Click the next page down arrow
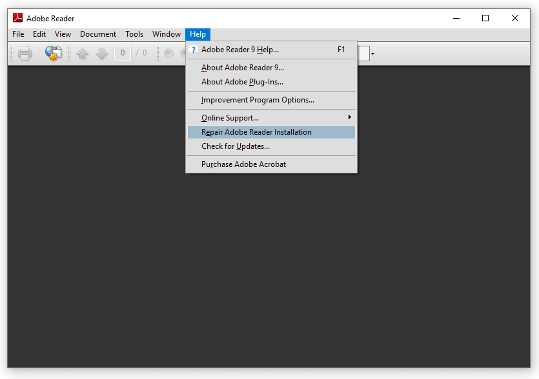539x379 pixels. 102,53
